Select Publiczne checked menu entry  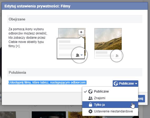[110, 91]
